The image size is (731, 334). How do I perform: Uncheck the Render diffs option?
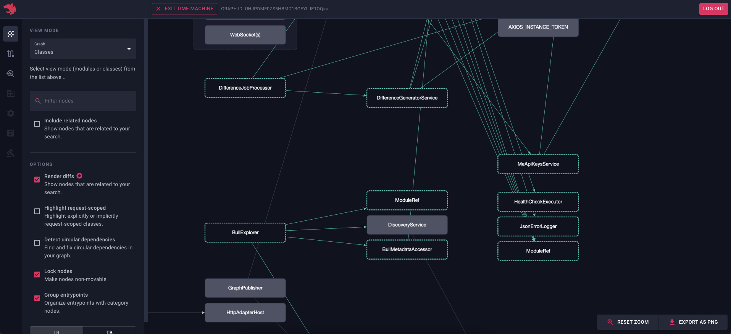[37, 180]
